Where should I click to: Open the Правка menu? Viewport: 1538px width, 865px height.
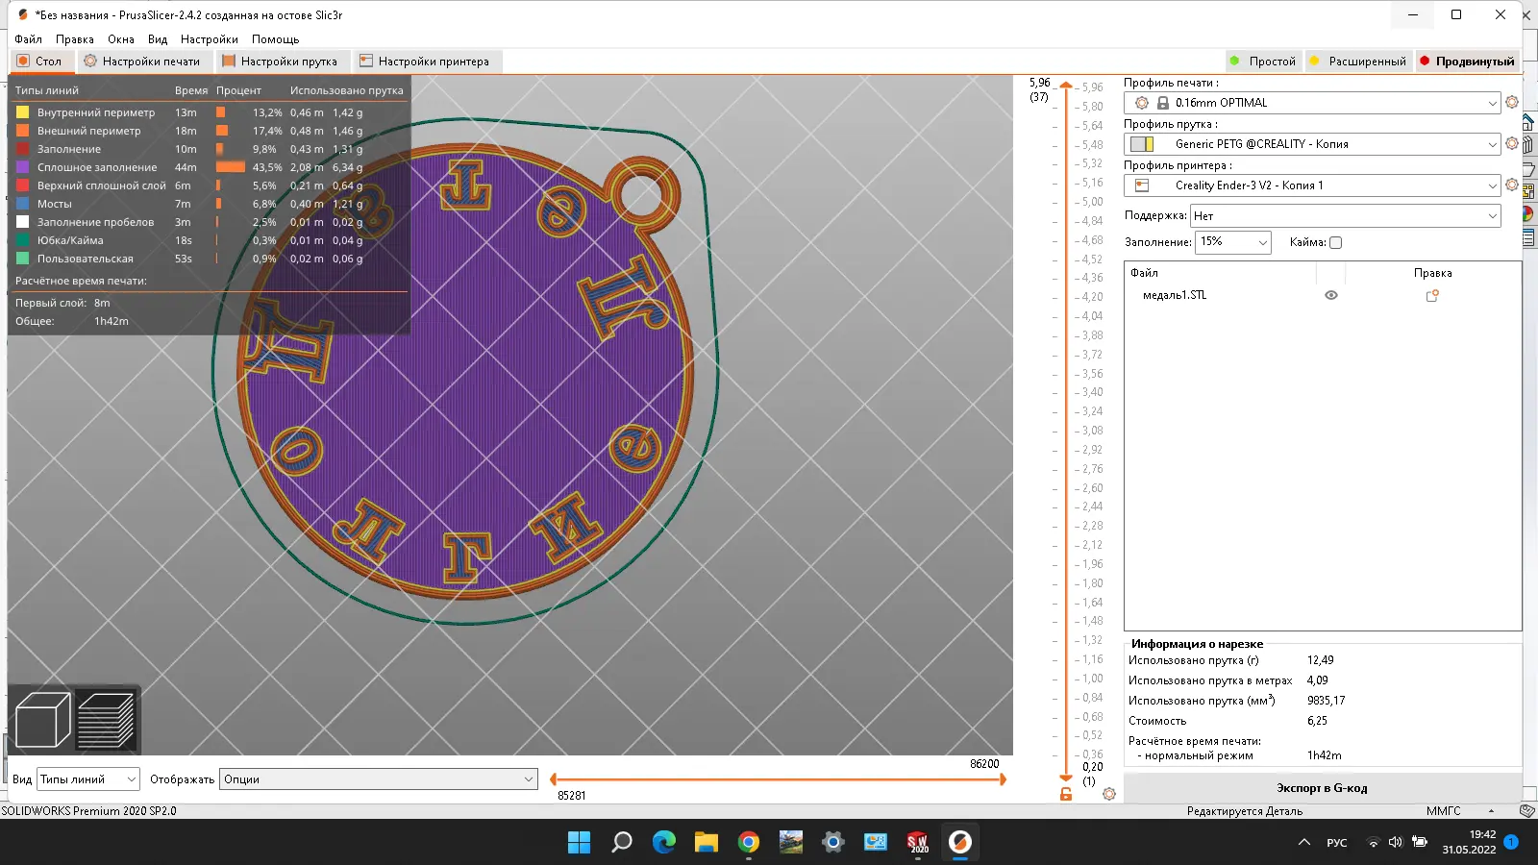[x=74, y=39]
